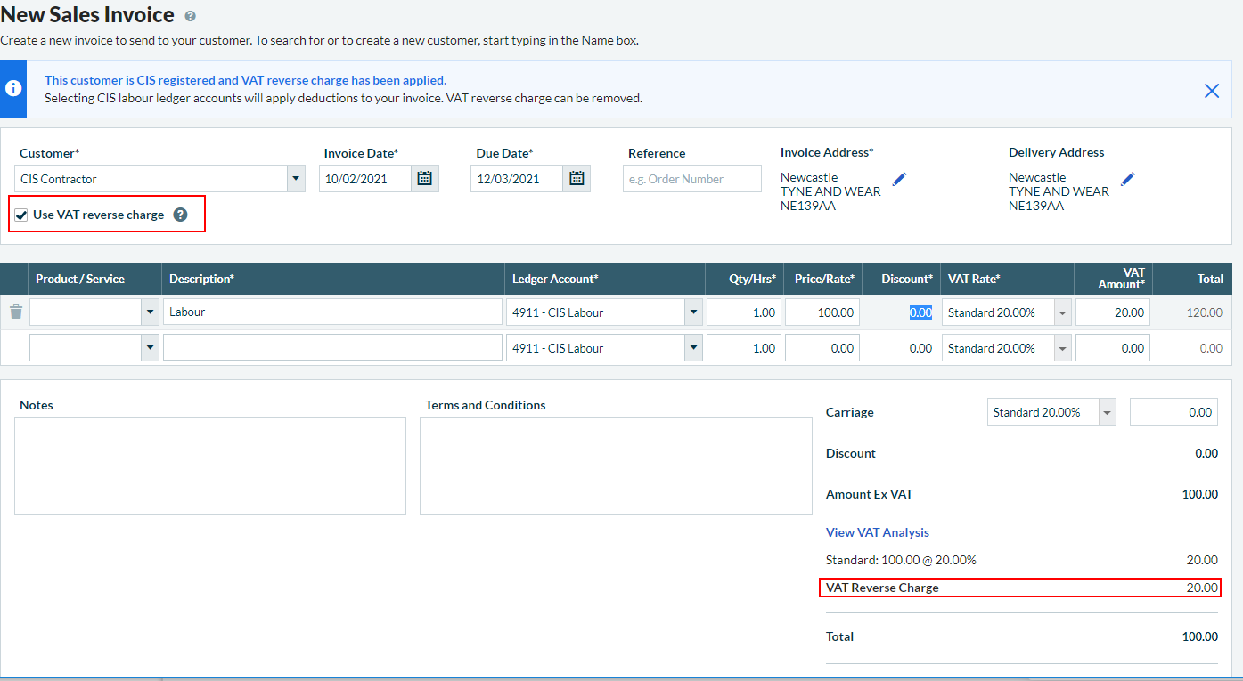This screenshot has width=1243, height=681.
Task: Open the Due Date calendar picker
Action: [577, 179]
